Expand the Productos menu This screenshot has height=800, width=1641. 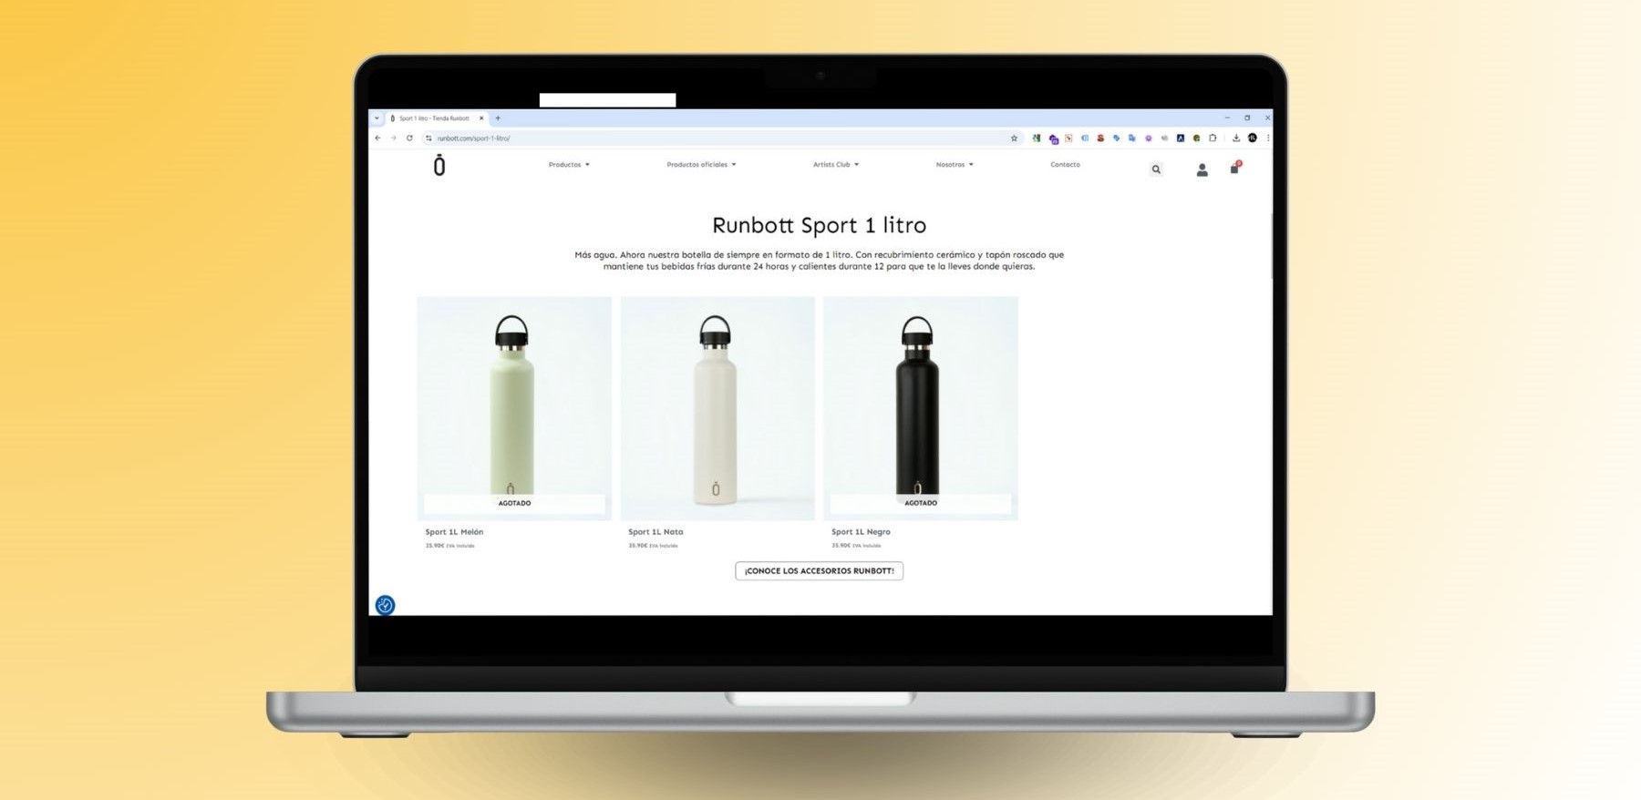tap(569, 165)
